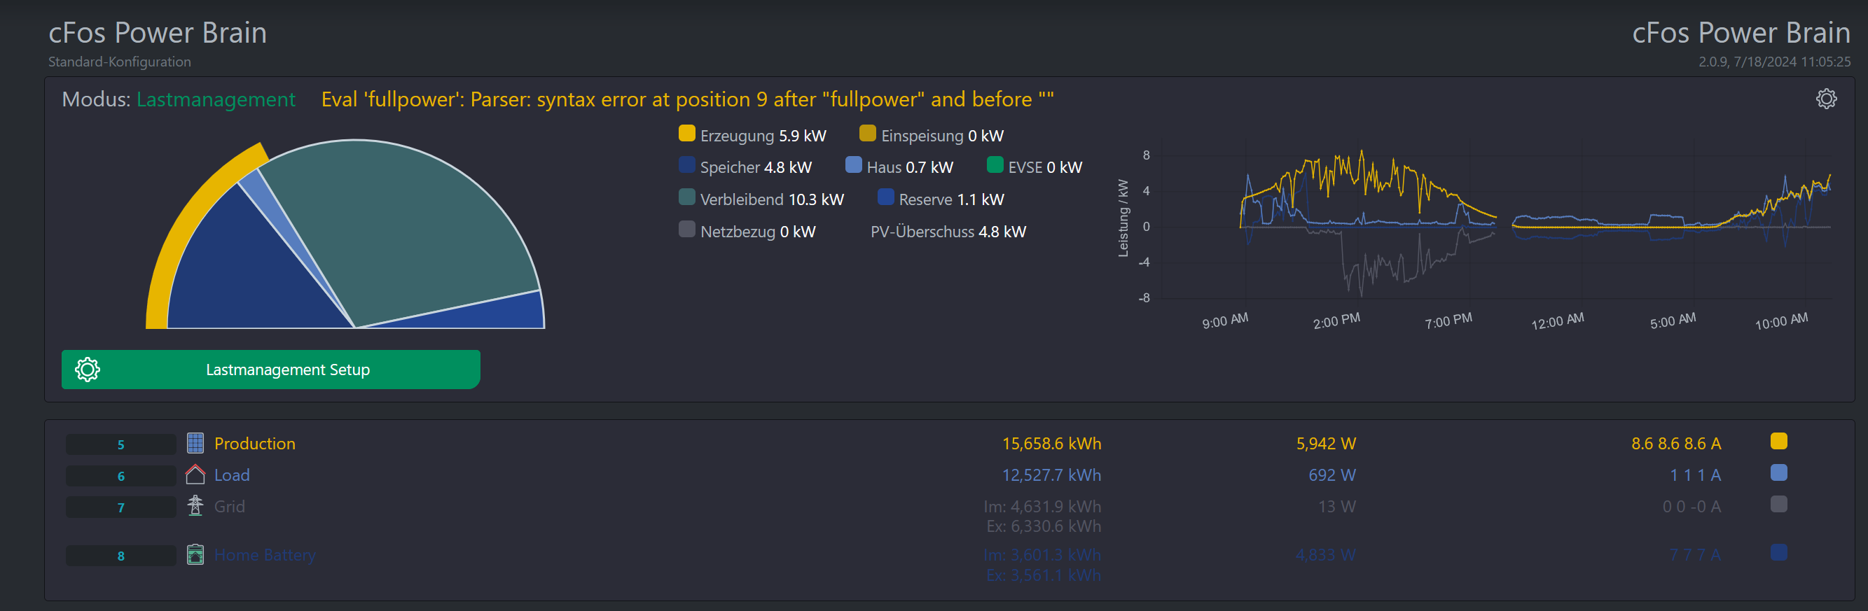
Task: Click the 8.6 8.6 8.6 A current value
Action: coord(1676,444)
